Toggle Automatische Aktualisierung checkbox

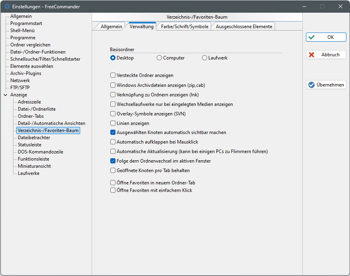[x=113, y=151]
